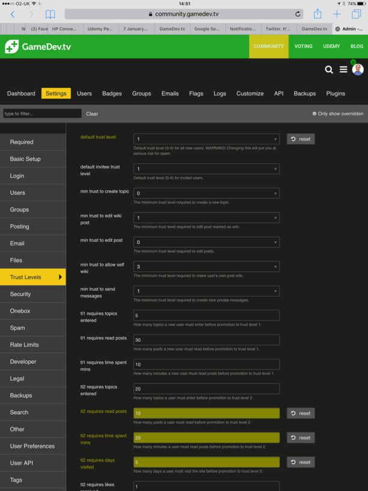Edit tl2 requires topics entered field

206,389
